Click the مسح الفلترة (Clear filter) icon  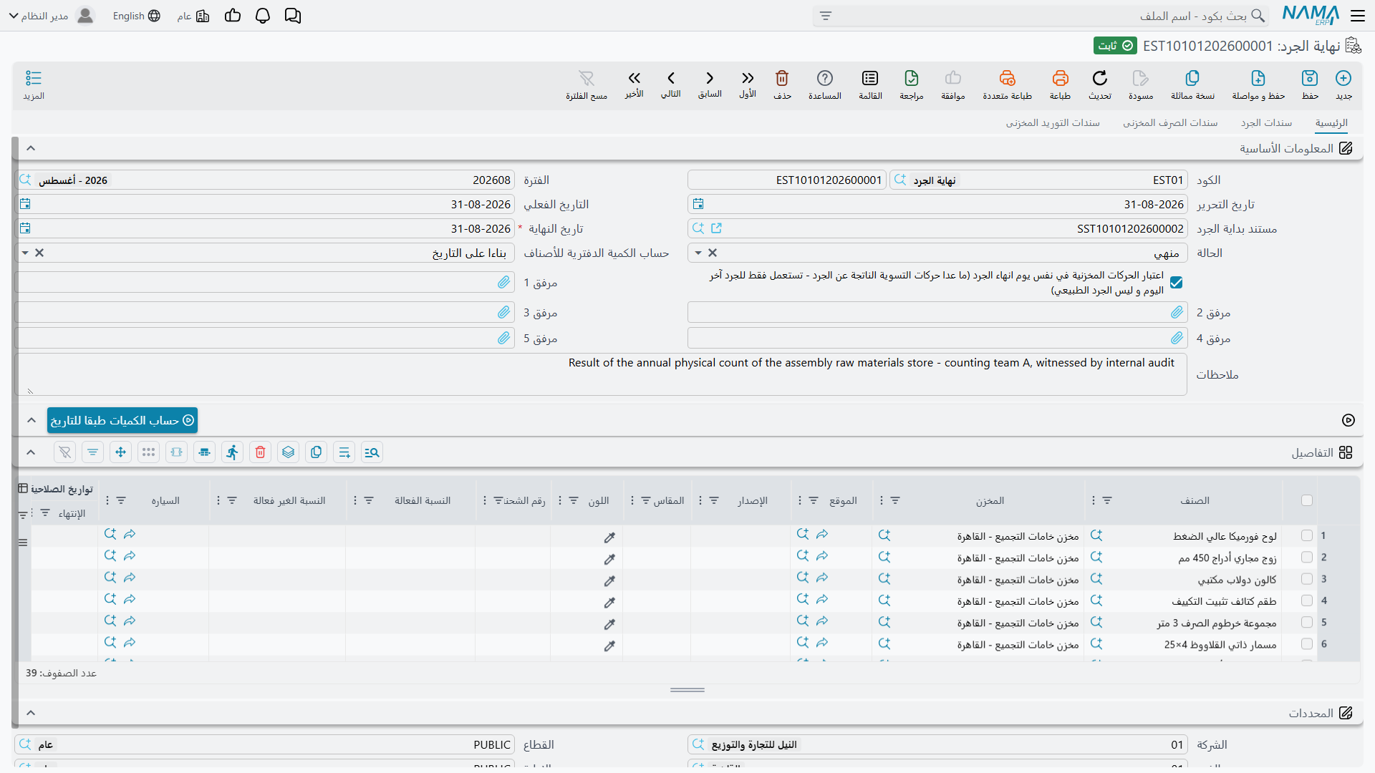tap(587, 78)
